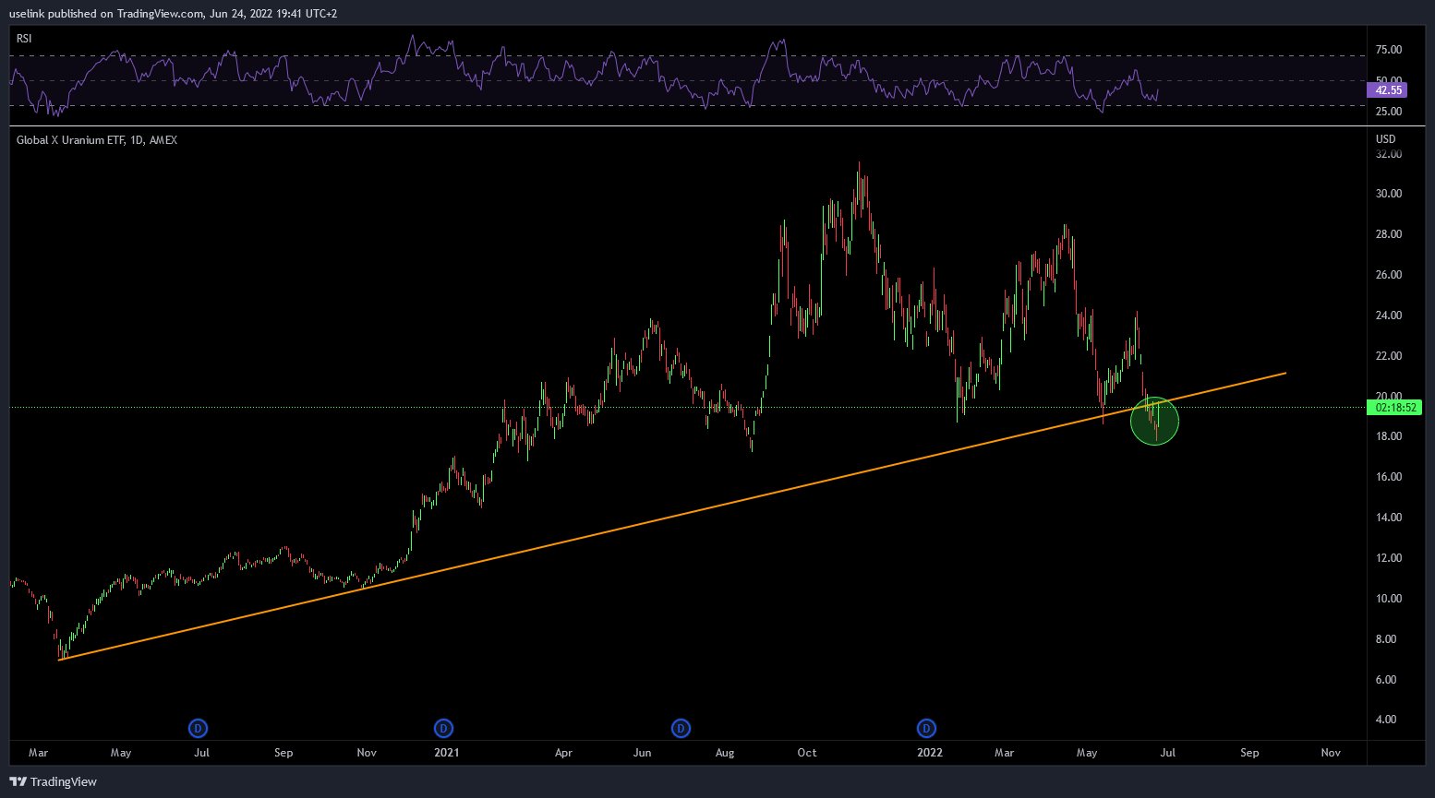
Task: Click "26.00" on the price axis
Action: point(1388,275)
